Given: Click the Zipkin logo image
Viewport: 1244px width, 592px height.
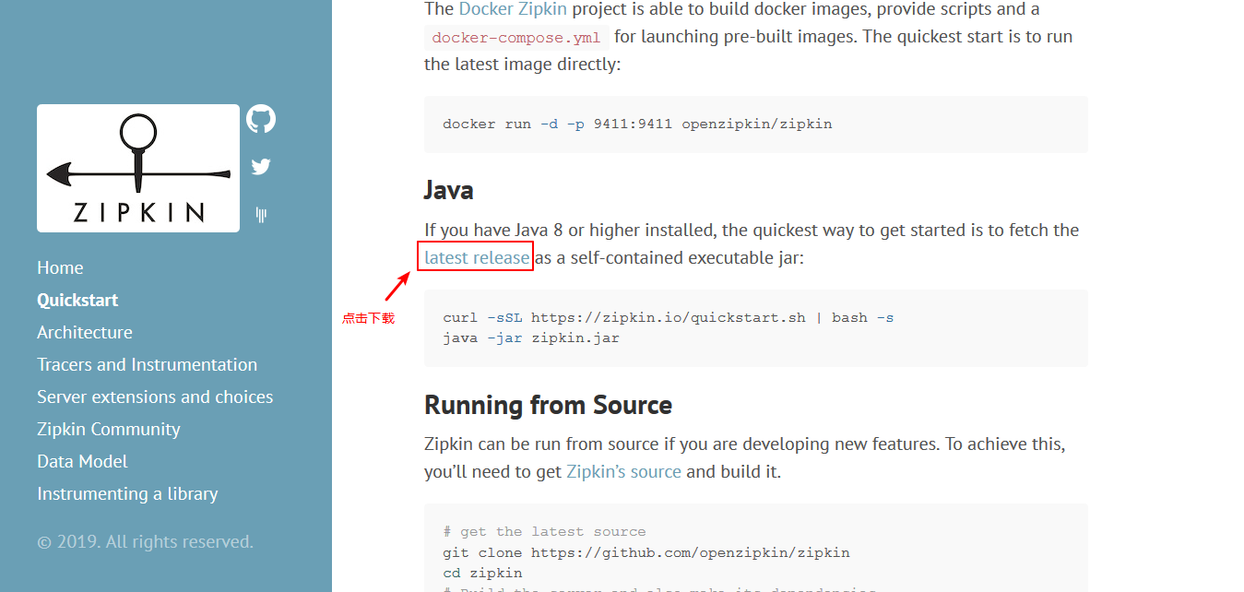Looking at the screenshot, I should tap(138, 168).
